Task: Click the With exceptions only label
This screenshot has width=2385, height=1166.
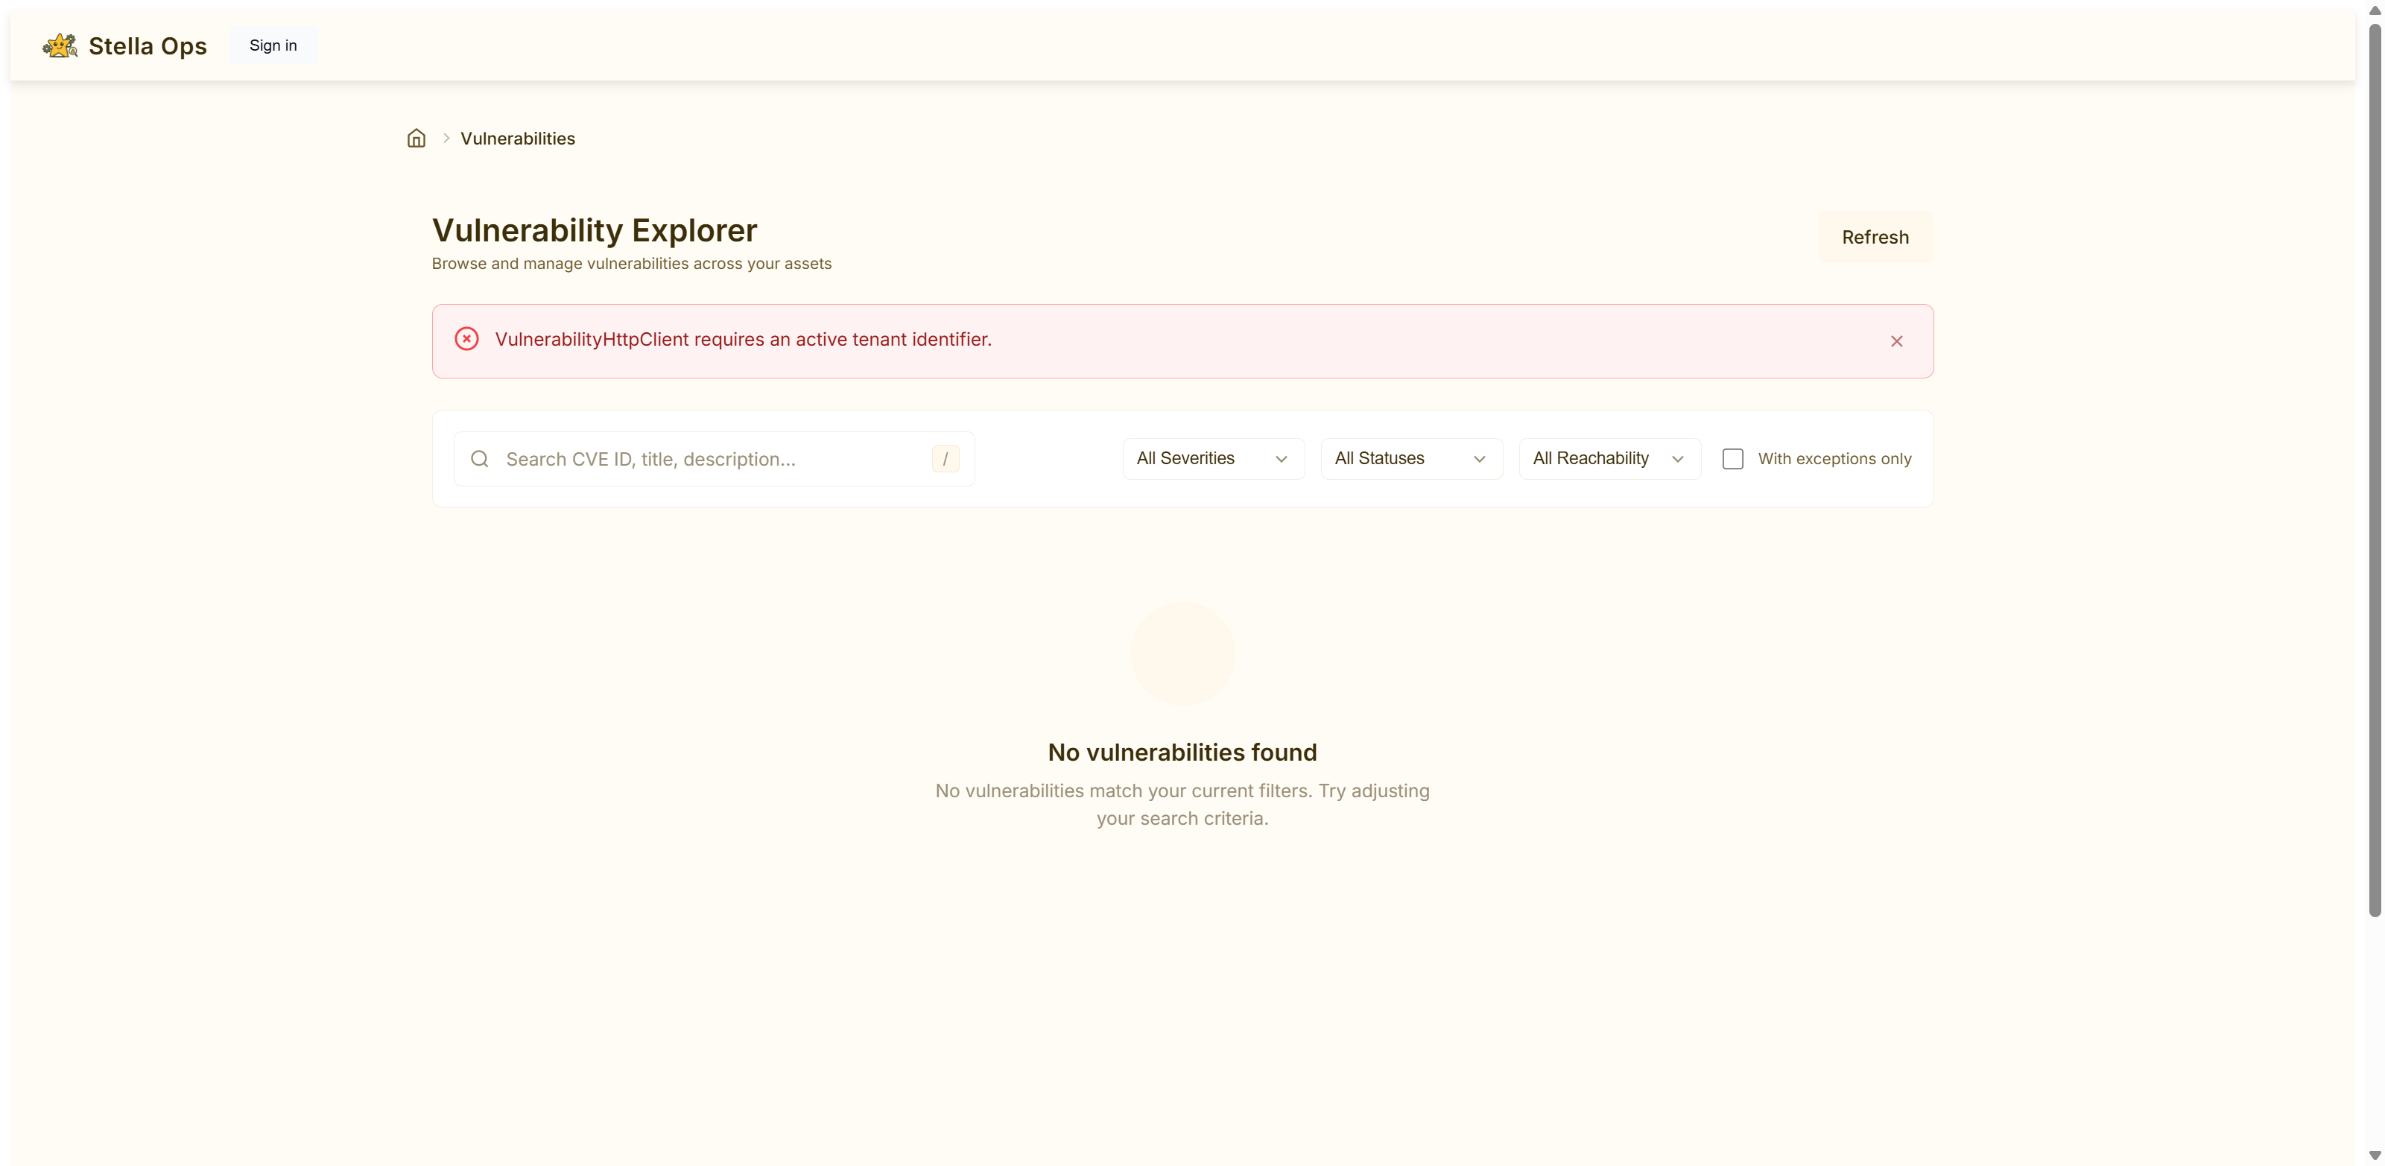Action: pos(1834,460)
